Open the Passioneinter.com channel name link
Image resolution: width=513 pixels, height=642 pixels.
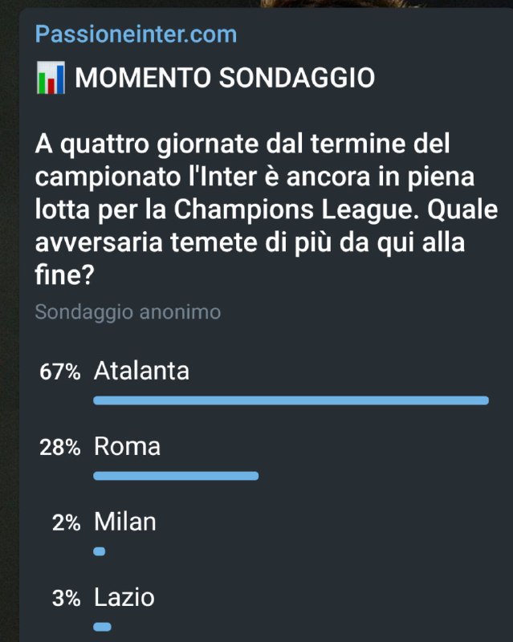[x=136, y=35]
